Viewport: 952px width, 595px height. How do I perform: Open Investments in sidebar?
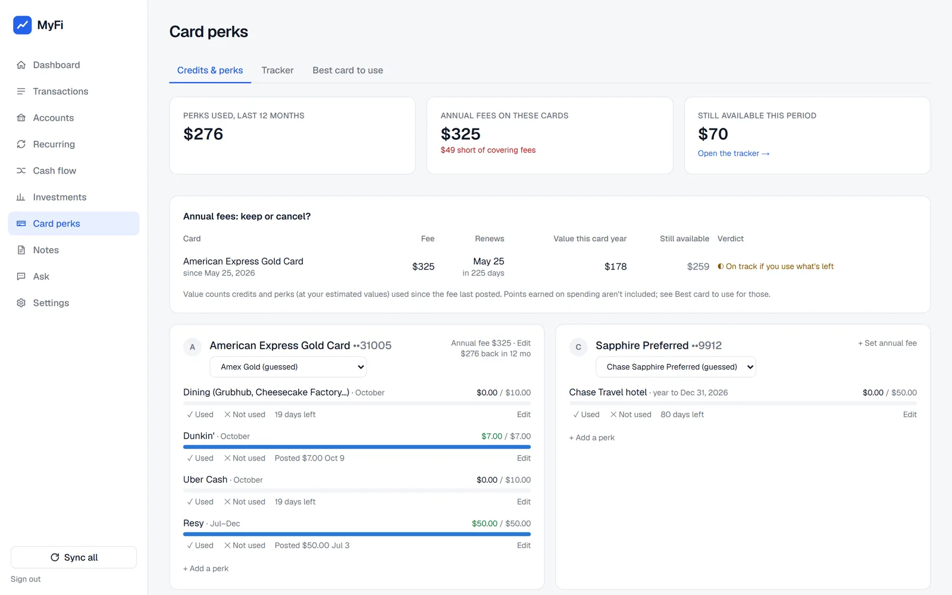pyautogui.click(x=74, y=197)
